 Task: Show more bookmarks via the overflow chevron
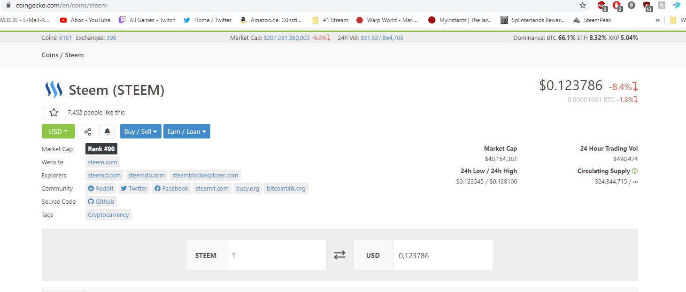[657, 20]
